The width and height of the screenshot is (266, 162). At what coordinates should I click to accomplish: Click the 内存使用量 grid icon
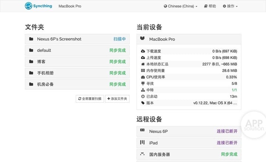click(143, 70)
